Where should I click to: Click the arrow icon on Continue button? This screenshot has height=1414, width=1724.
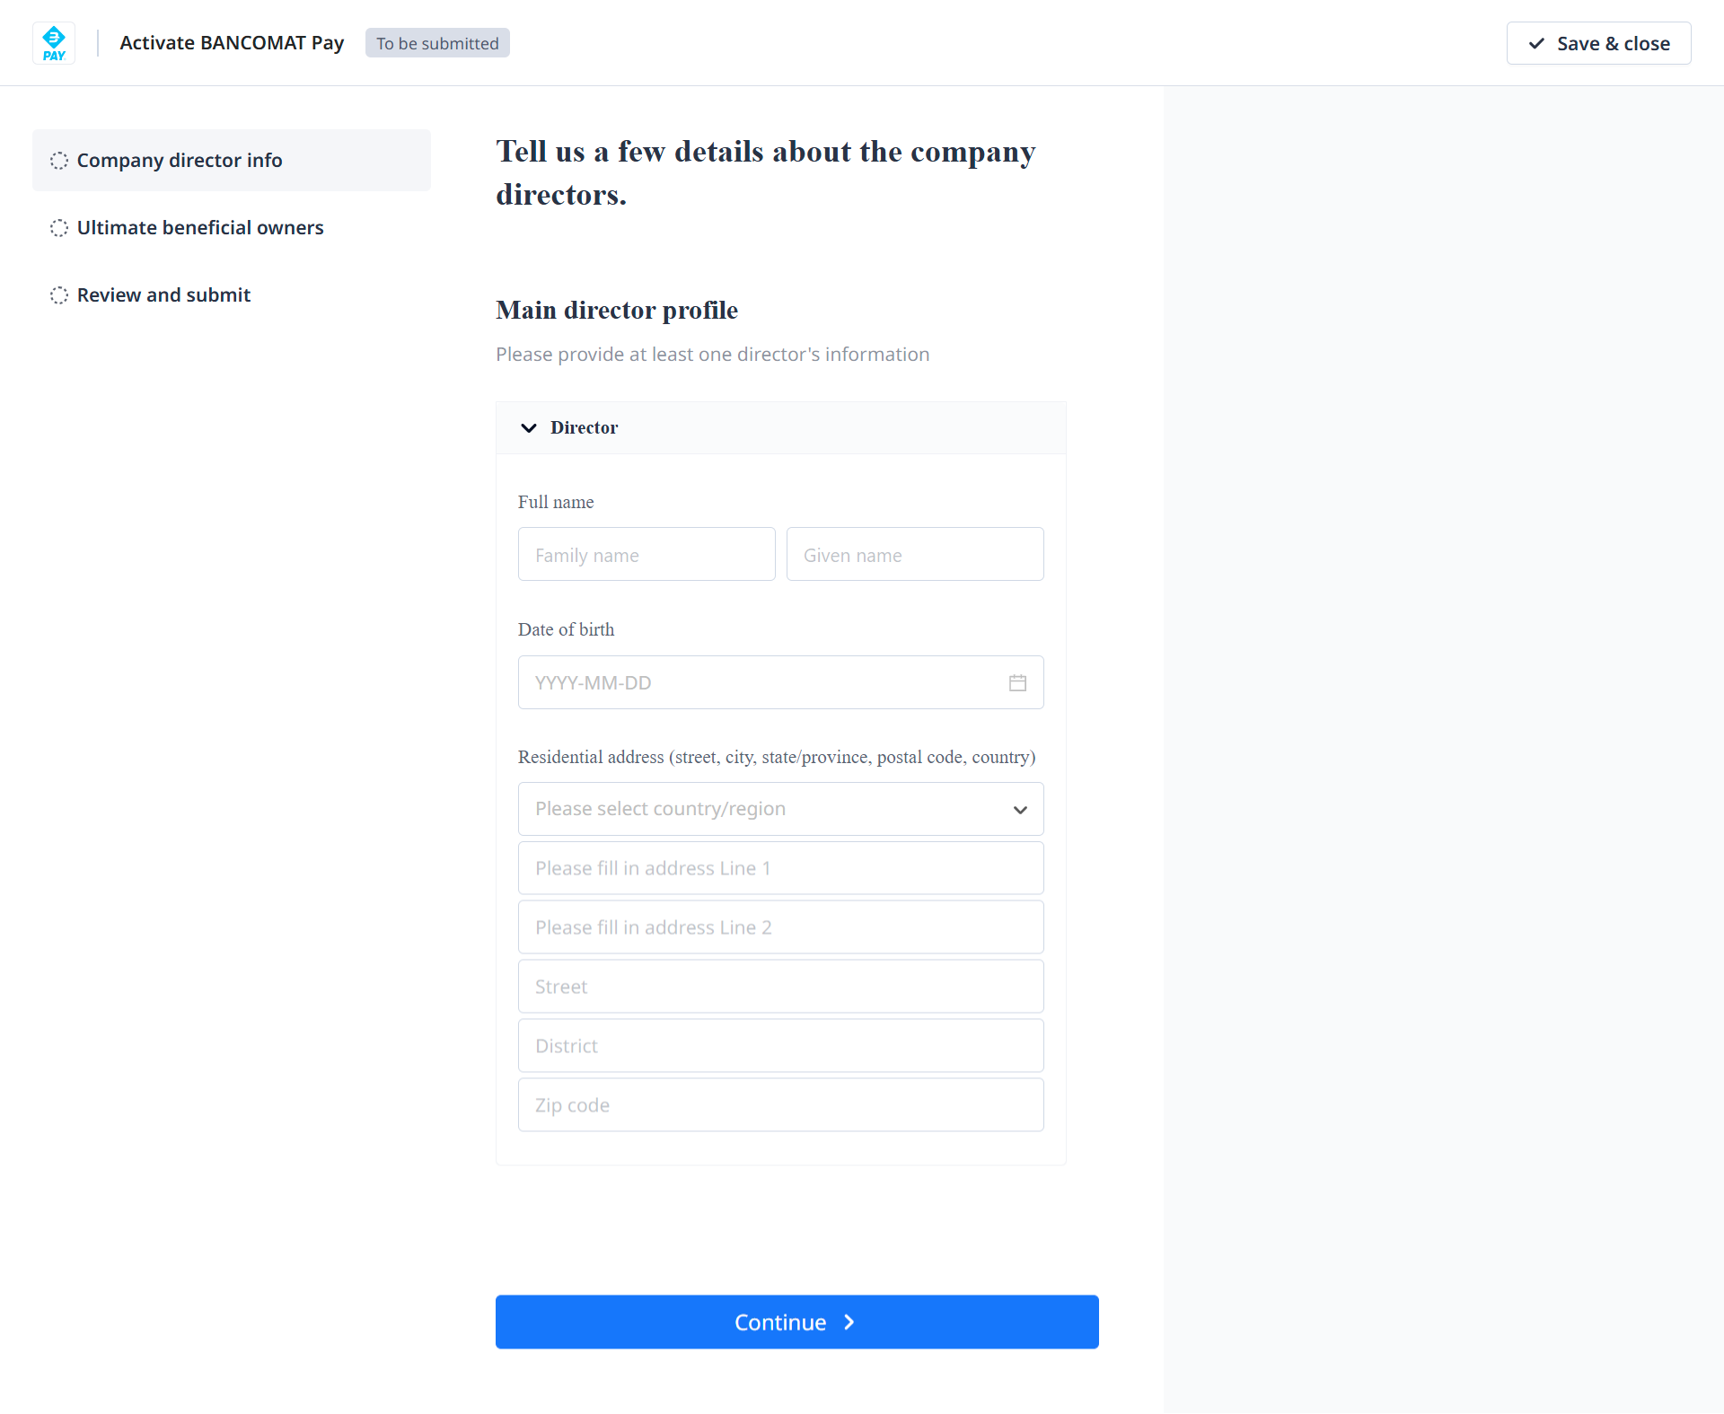(x=849, y=1322)
